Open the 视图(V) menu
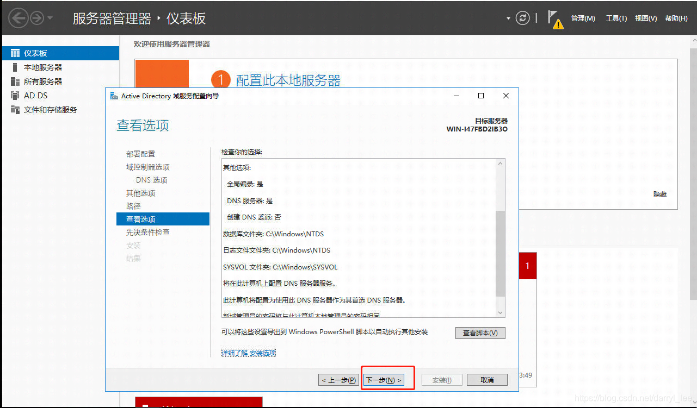Viewport: 697px width, 408px height. point(646,18)
